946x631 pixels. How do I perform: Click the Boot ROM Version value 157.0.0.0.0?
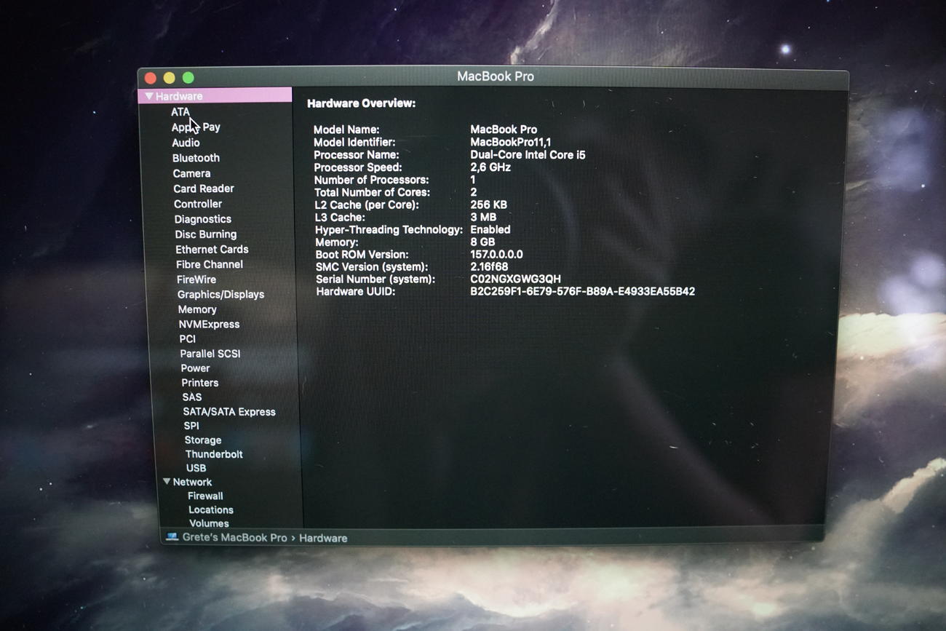tap(496, 254)
